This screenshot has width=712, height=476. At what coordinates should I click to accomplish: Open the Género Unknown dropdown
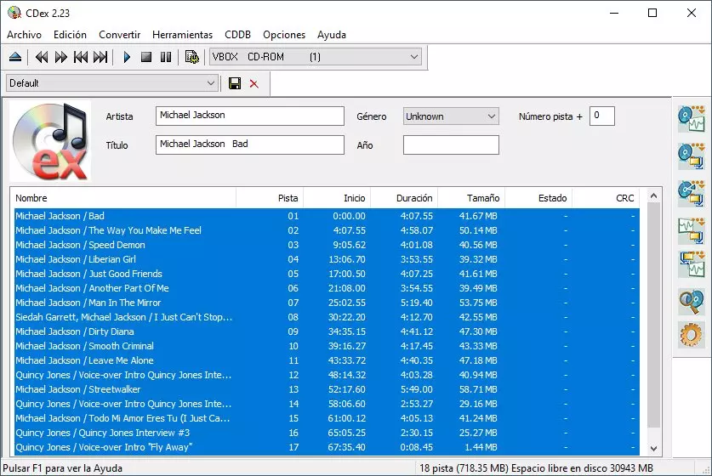click(x=451, y=116)
